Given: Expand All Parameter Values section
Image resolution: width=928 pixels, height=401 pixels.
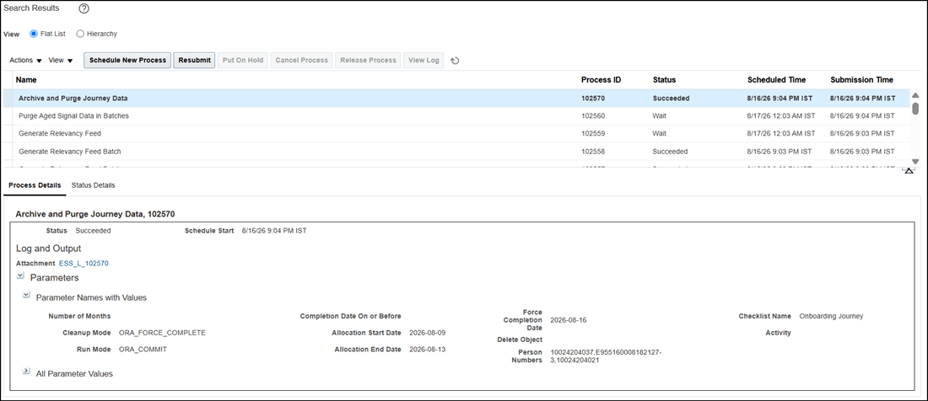Looking at the screenshot, I should coord(26,371).
